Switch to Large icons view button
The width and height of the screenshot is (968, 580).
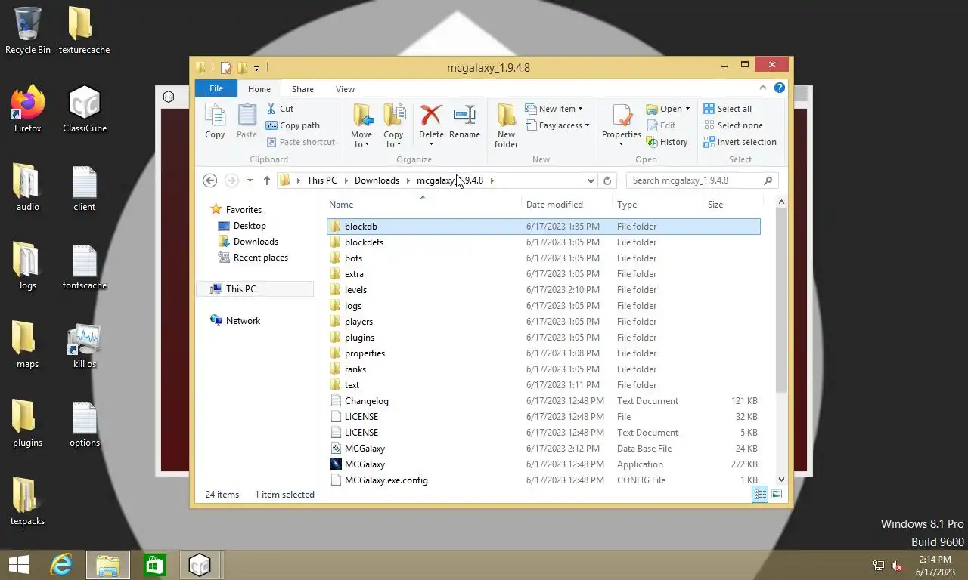[777, 495]
